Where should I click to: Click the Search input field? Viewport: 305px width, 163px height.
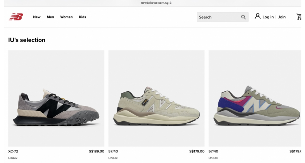pyautogui.click(x=222, y=17)
